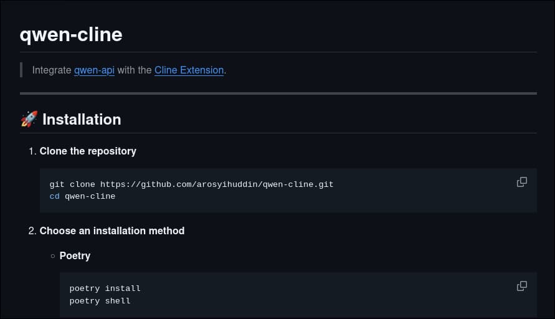Click 'Choose an installation method' step text
Image resolution: width=555 pixels, height=319 pixels.
112,231
